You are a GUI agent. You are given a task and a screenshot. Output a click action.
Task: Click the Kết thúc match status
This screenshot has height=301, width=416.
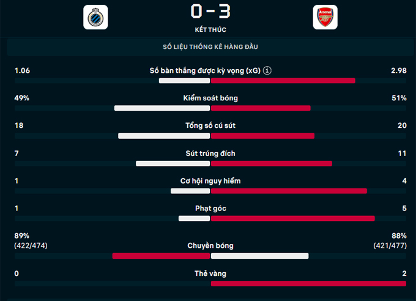pyautogui.click(x=210, y=29)
